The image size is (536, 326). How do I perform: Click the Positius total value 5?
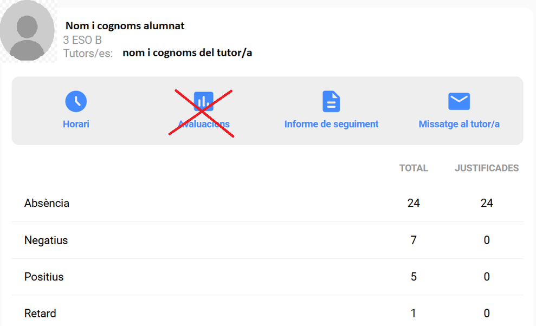(414, 277)
